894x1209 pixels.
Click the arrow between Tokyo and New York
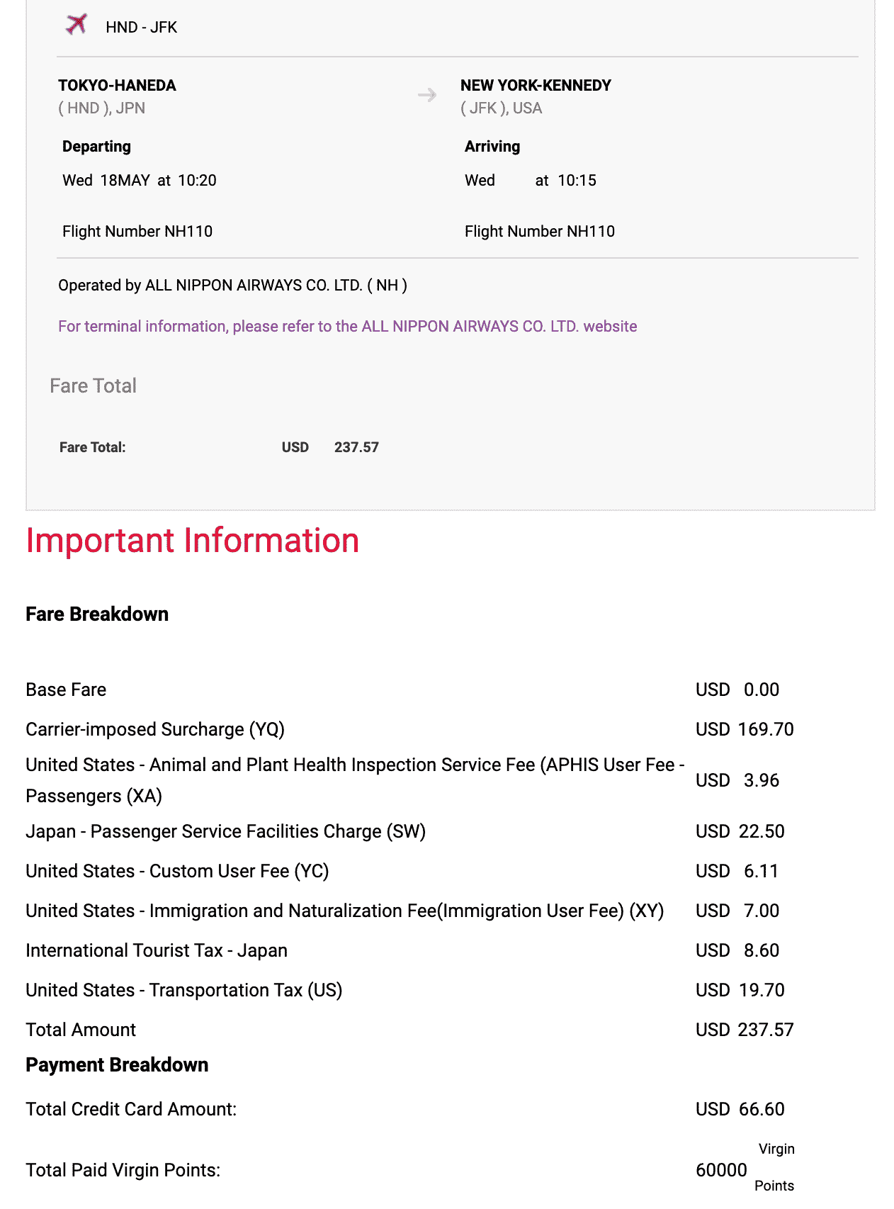point(427,95)
